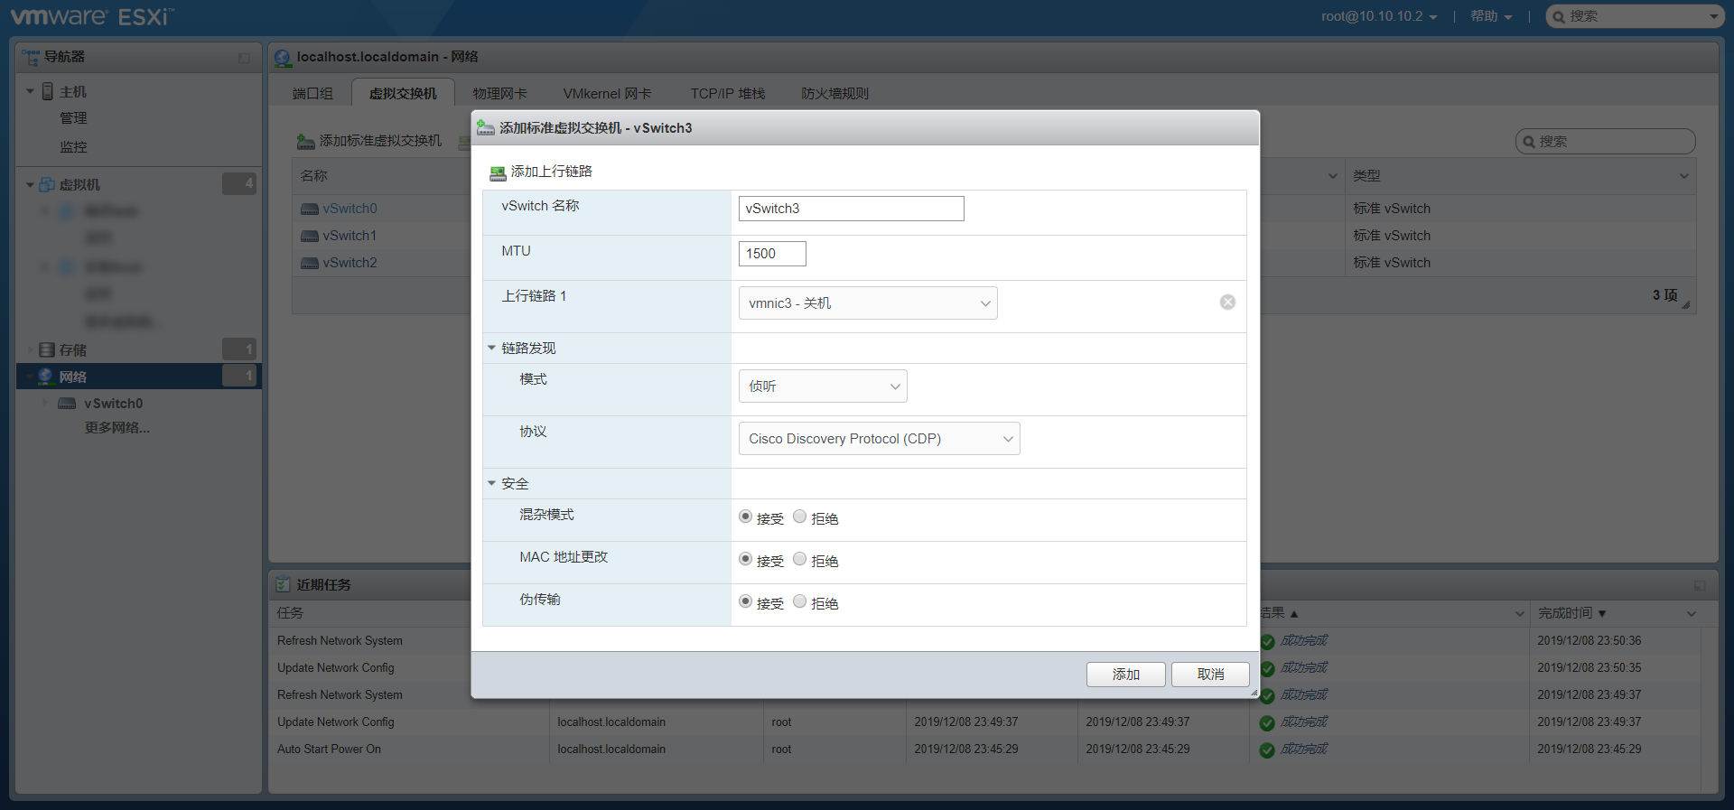Image resolution: width=1734 pixels, height=810 pixels.
Task: Click vSwitch0 icon in navigator tree
Action: click(67, 404)
